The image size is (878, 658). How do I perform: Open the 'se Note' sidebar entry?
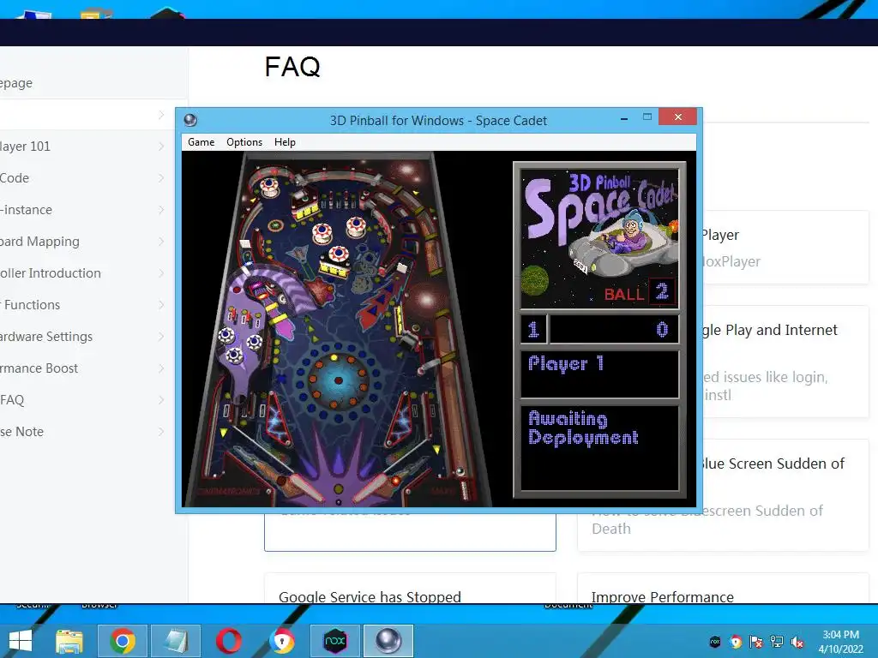(x=21, y=432)
